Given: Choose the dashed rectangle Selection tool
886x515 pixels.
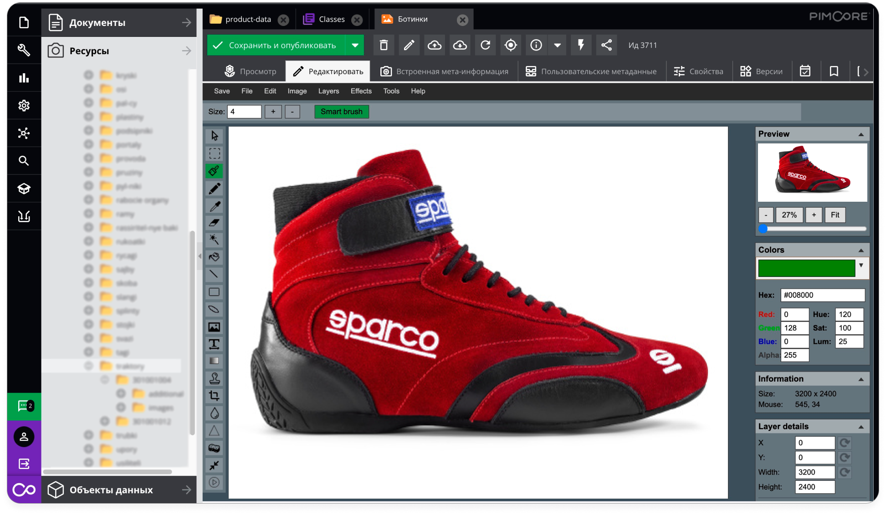Looking at the screenshot, I should click(x=215, y=153).
